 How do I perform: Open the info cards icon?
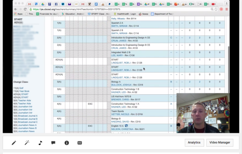(67, 143)
